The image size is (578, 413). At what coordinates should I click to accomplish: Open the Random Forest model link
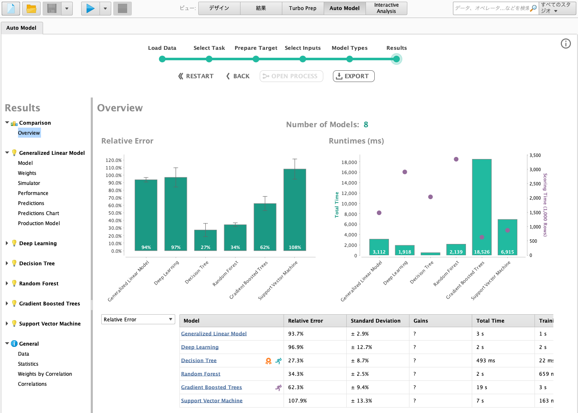pos(201,374)
